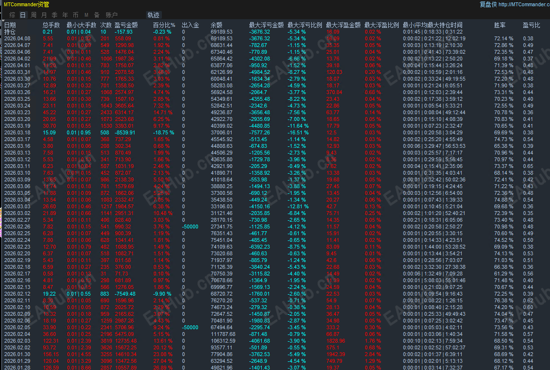This screenshot has height=370, width=550.
Task: Click the M tab
Action: (x=86, y=15)
